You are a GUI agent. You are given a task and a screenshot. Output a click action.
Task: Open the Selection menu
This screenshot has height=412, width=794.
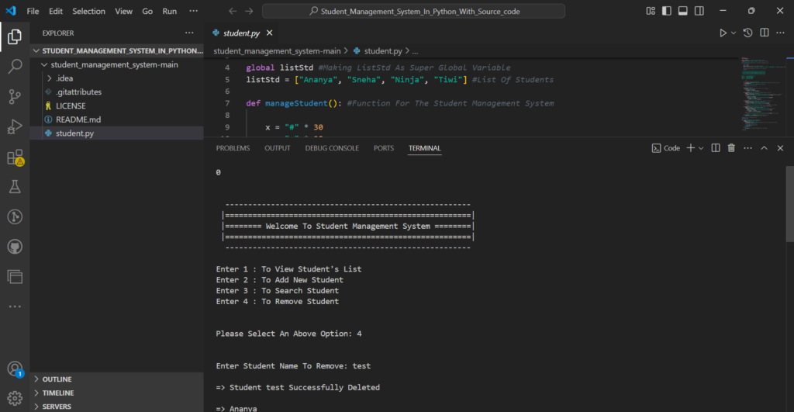click(x=88, y=11)
